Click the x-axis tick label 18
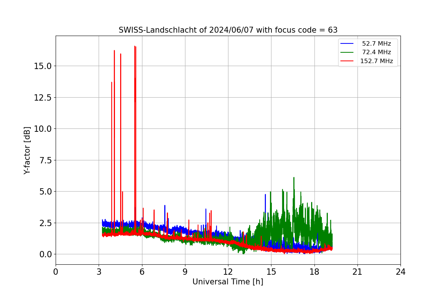 click(314, 272)
